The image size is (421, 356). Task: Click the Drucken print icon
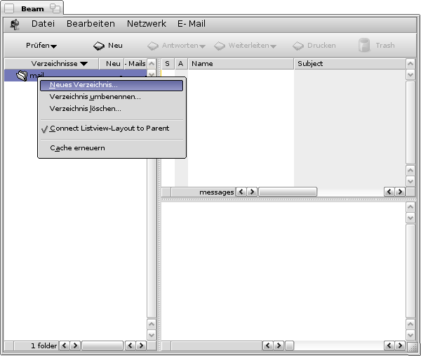(x=298, y=46)
